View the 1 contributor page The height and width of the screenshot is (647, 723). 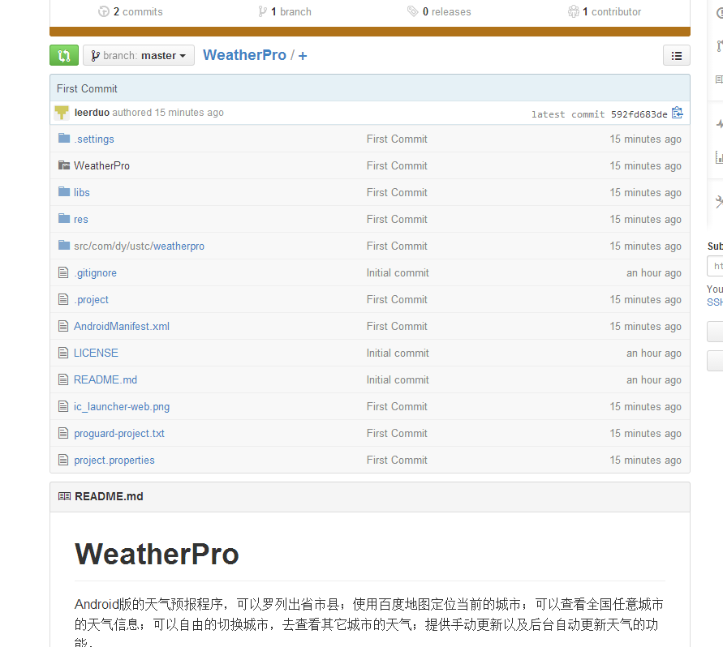(x=604, y=11)
